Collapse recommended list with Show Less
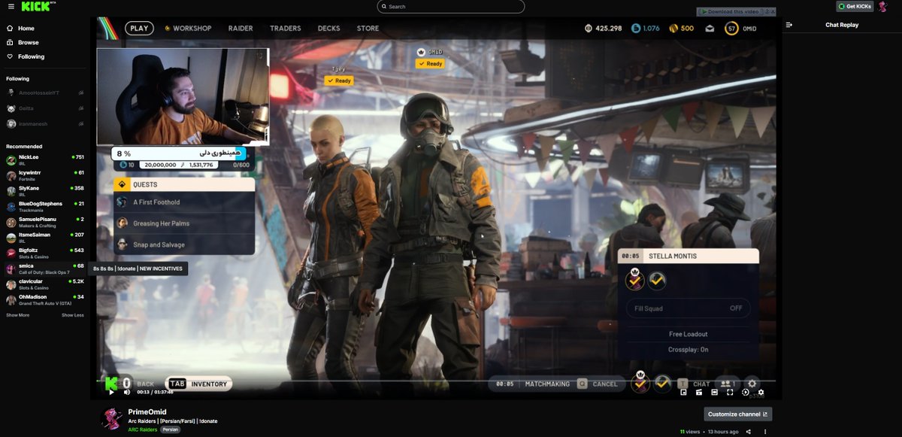Image resolution: width=902 pixels, height=437 pixels. click(73, 315)
